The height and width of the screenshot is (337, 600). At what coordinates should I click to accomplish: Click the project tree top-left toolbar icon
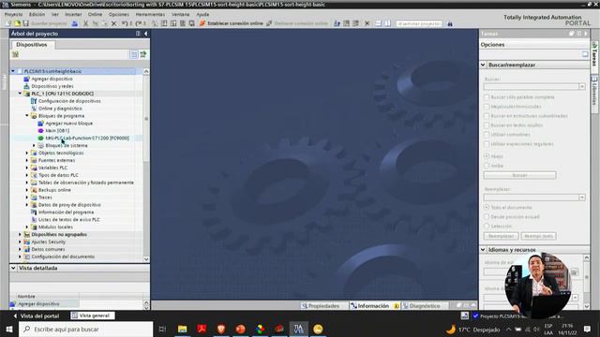coord(15,54)
